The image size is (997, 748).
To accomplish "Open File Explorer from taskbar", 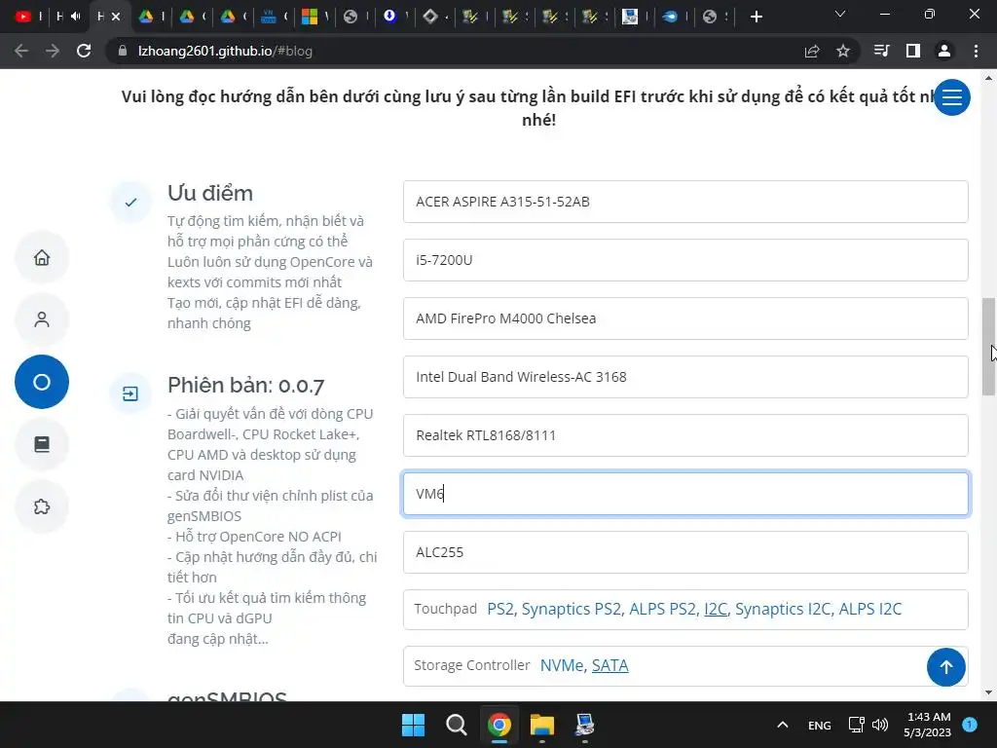I will (542, 725).
